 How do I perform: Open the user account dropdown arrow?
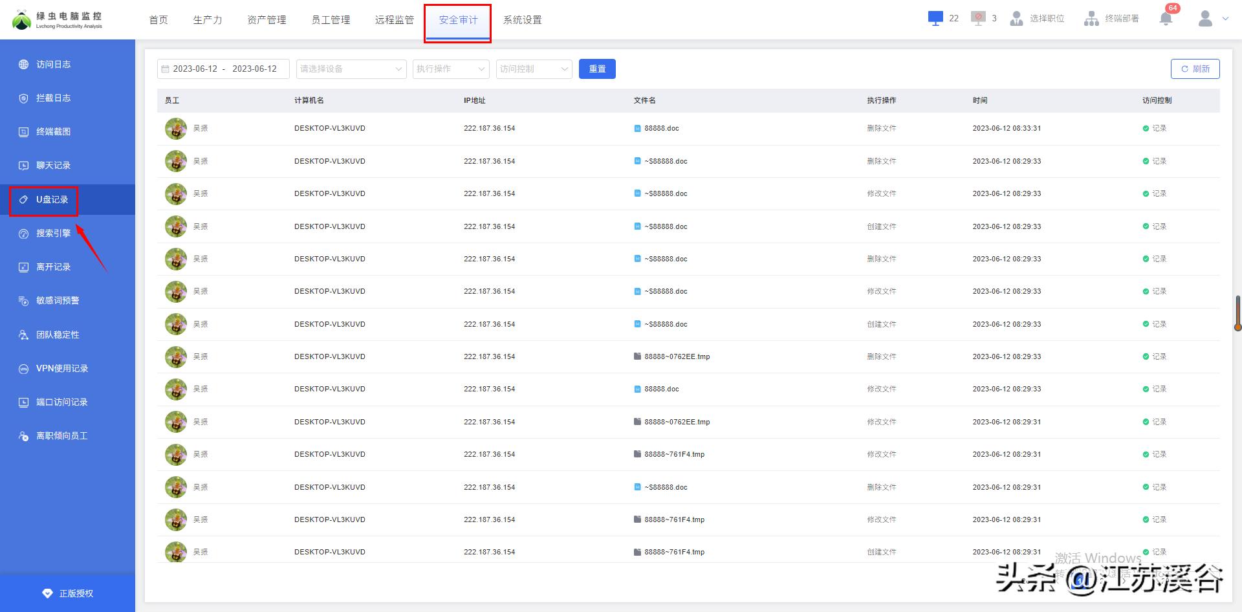[x=1225, y=19]
